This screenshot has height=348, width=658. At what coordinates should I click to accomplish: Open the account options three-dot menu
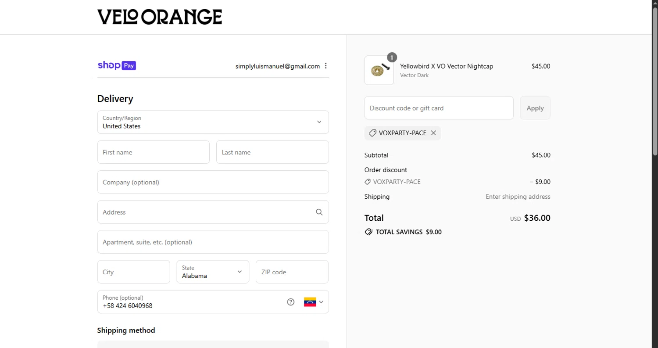pos(325,66)
